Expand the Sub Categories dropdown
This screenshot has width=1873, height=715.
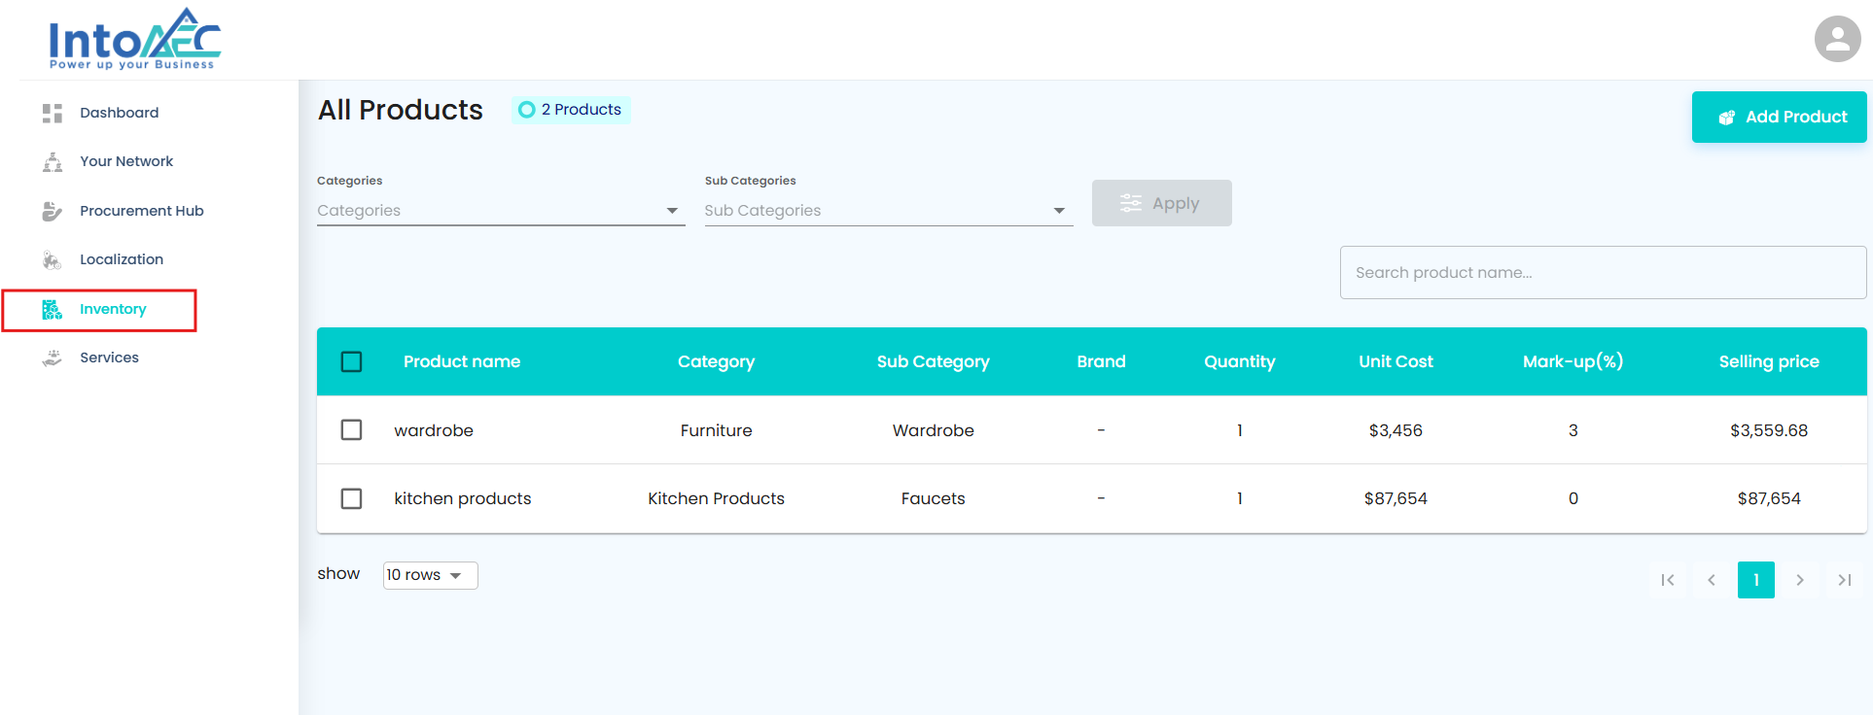pos(888,211)
